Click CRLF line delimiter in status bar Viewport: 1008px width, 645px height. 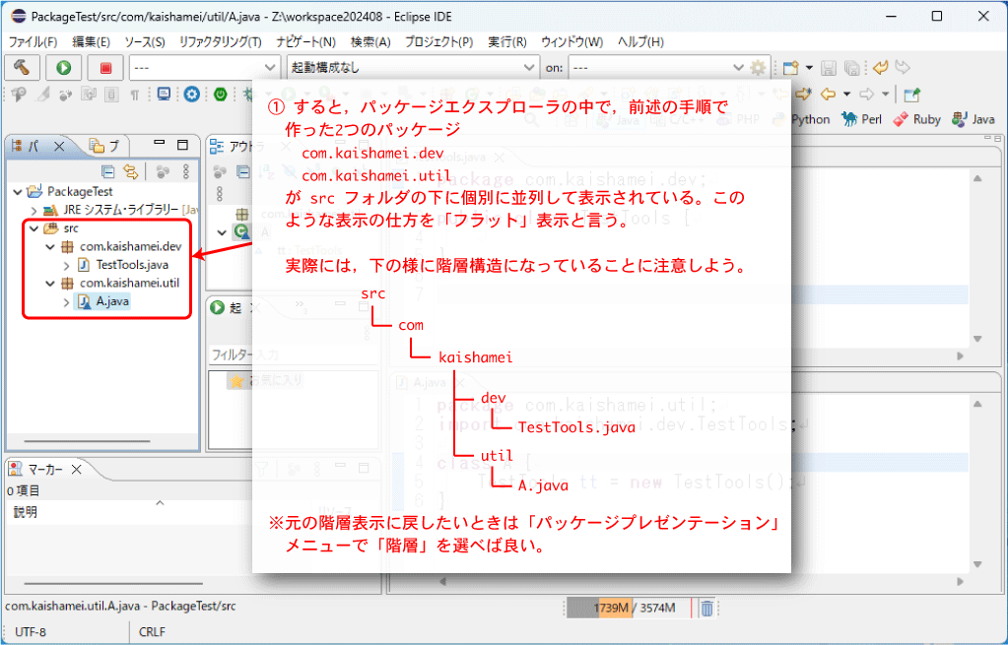tap(153, 632)
